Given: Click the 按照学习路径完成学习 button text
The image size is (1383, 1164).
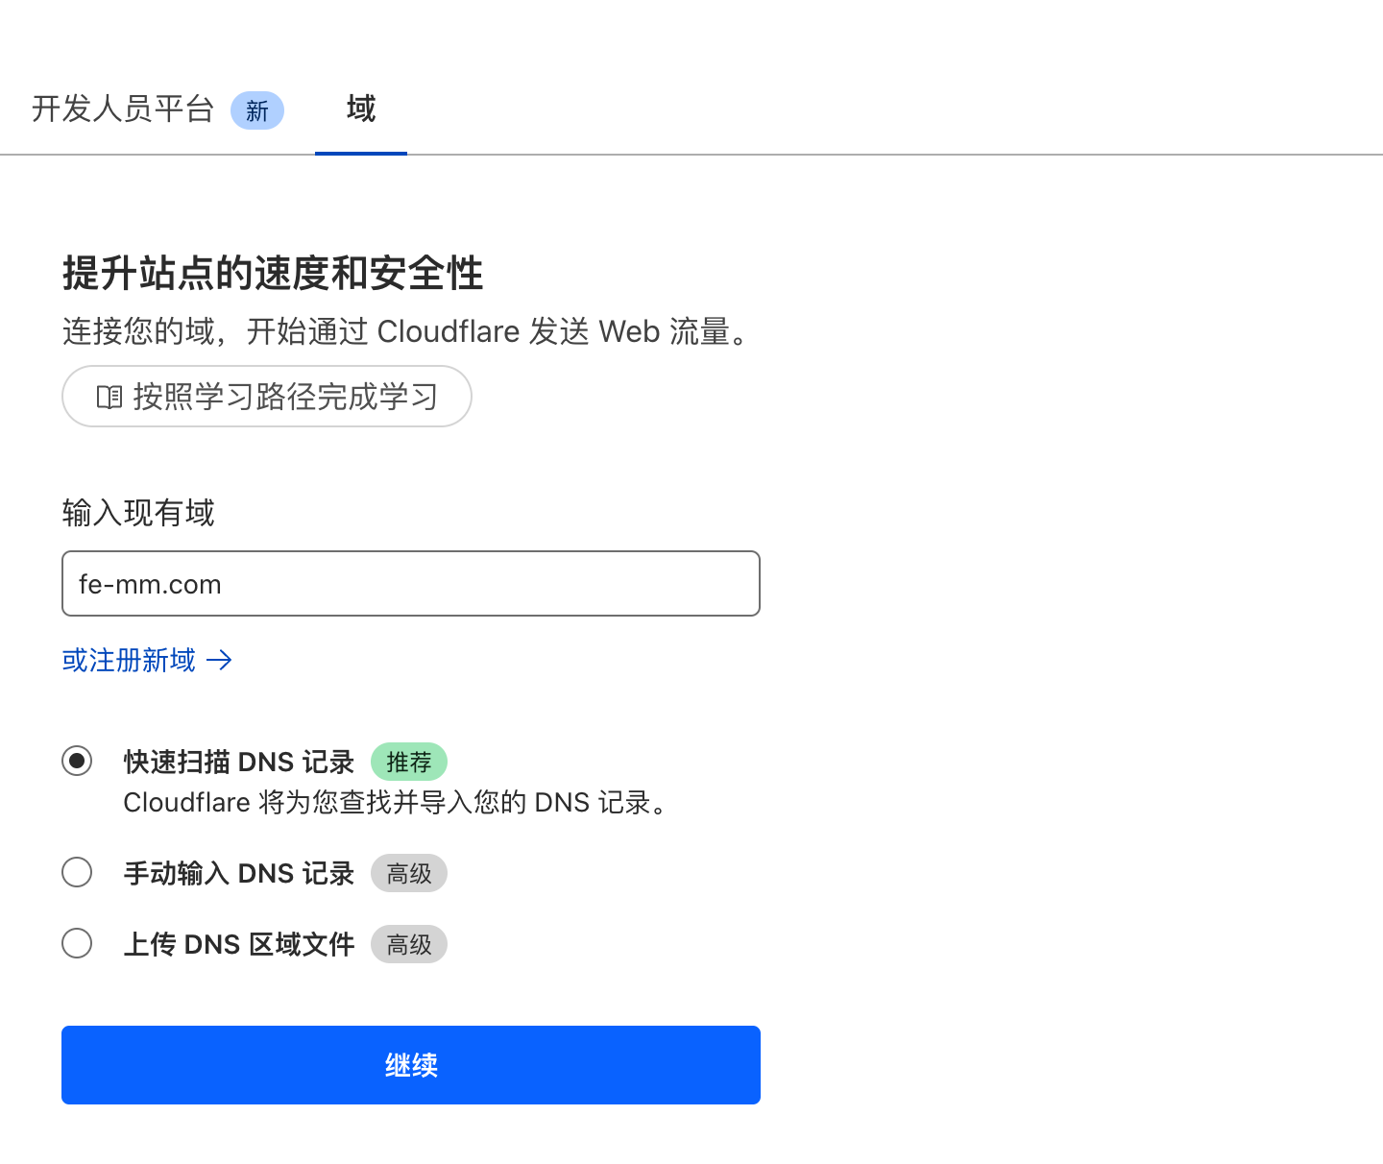Looking at the screenshot, I should pyautogui.click(x=285, y=397).
